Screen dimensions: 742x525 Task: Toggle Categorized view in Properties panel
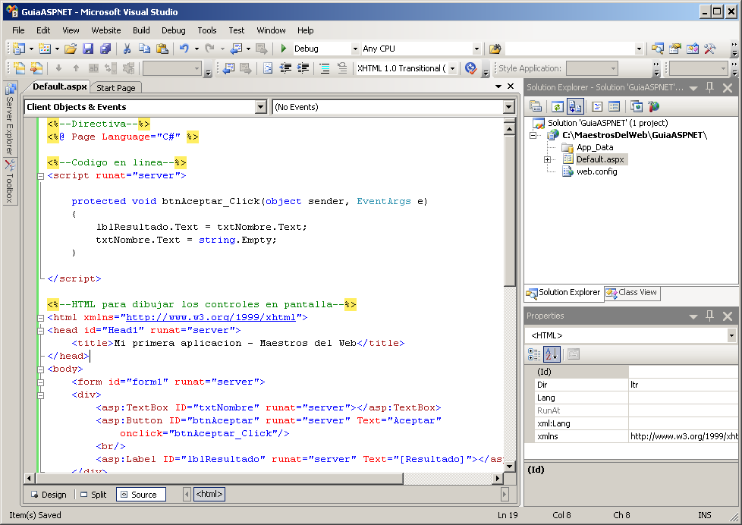point(534,354)
